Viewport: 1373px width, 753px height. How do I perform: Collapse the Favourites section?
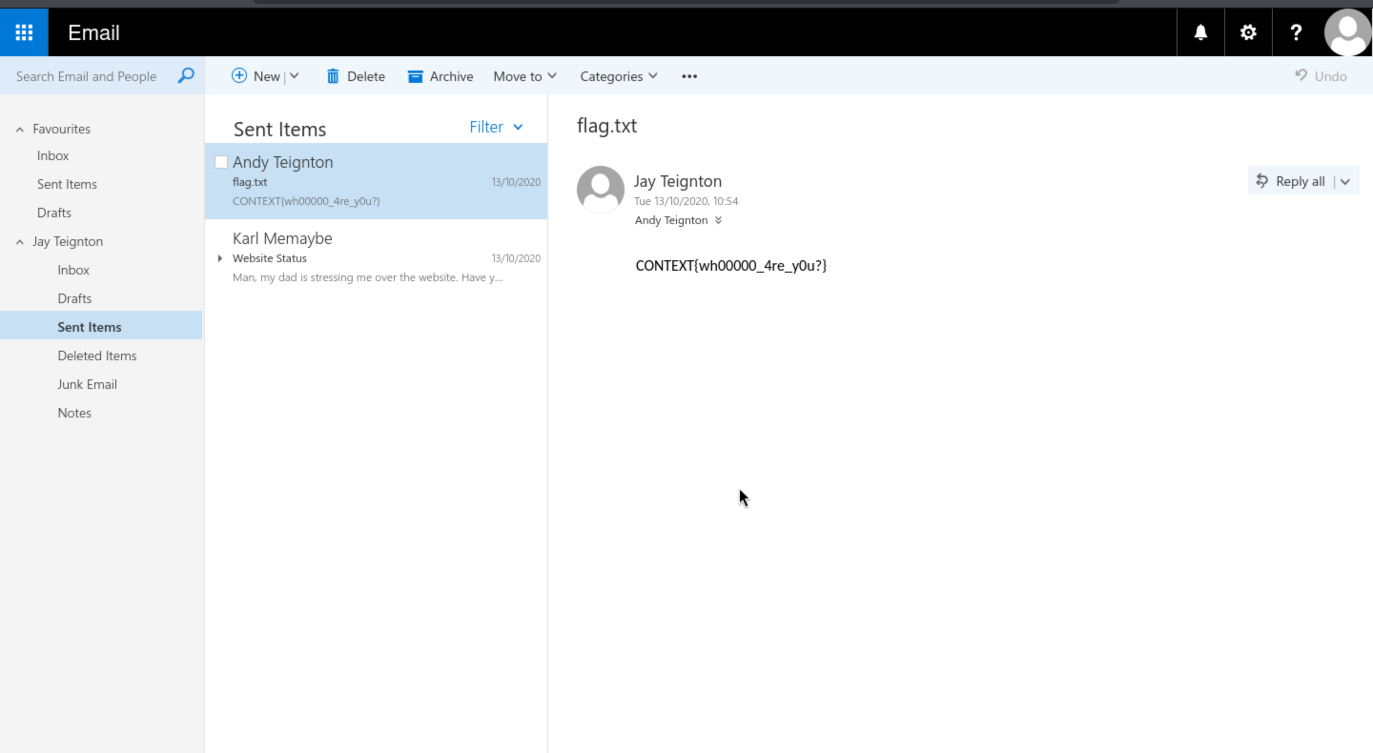coord(20,129)
